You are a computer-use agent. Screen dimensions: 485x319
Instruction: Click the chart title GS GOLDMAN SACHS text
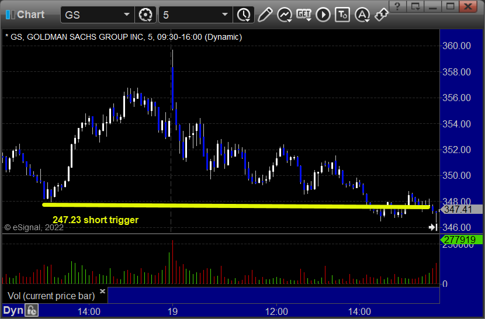(124, 37)
